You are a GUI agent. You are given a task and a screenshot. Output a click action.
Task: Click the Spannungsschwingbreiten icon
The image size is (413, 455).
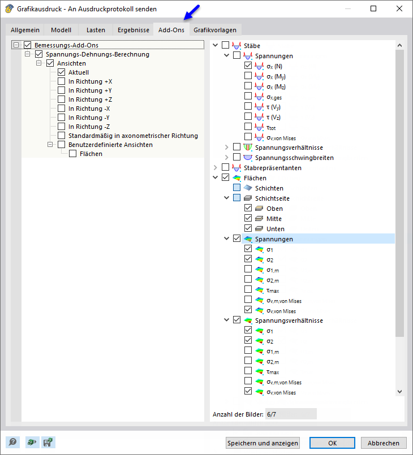248,158
